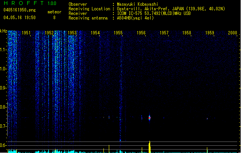The height and width of the screenshot is (153, 241).
Task: Click the 1956 time axis label
Action: point(141,33)
